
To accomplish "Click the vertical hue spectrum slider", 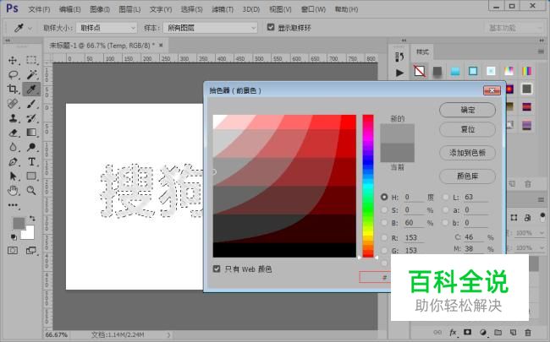I will [367, 186].
